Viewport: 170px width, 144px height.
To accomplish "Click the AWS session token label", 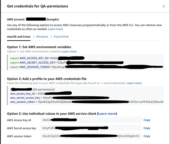I will click(x=19, y=136).
